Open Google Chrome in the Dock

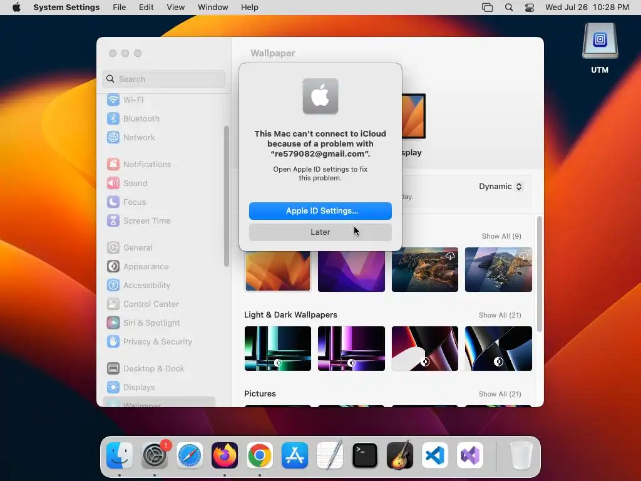coord(260,455)
